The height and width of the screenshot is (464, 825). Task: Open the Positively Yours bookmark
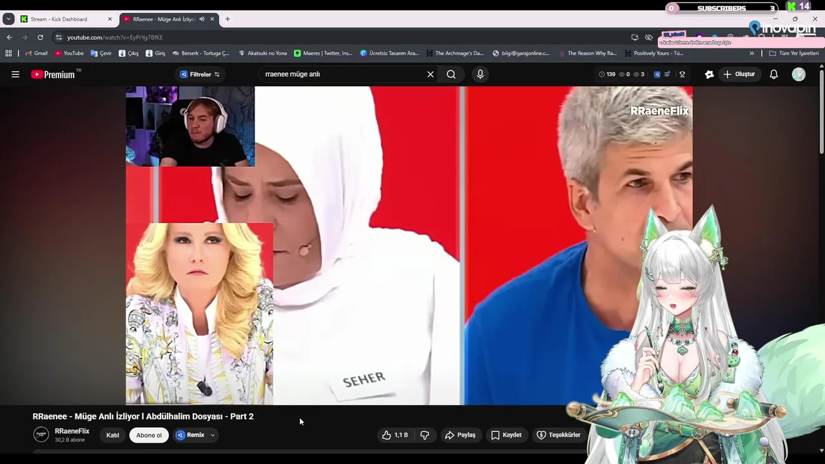click(654, 53)
